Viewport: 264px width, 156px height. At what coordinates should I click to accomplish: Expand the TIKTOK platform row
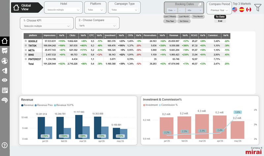(26, 46)
